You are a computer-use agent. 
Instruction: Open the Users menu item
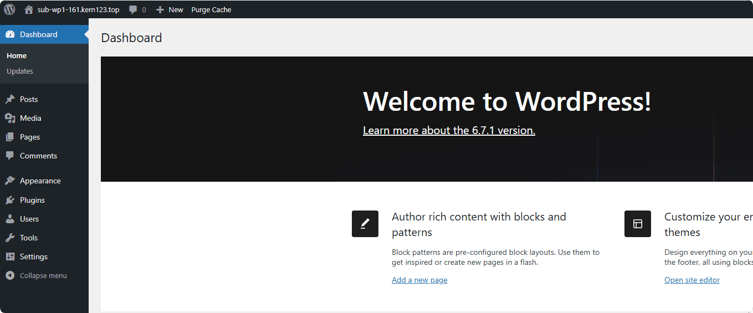coord(29,219)
